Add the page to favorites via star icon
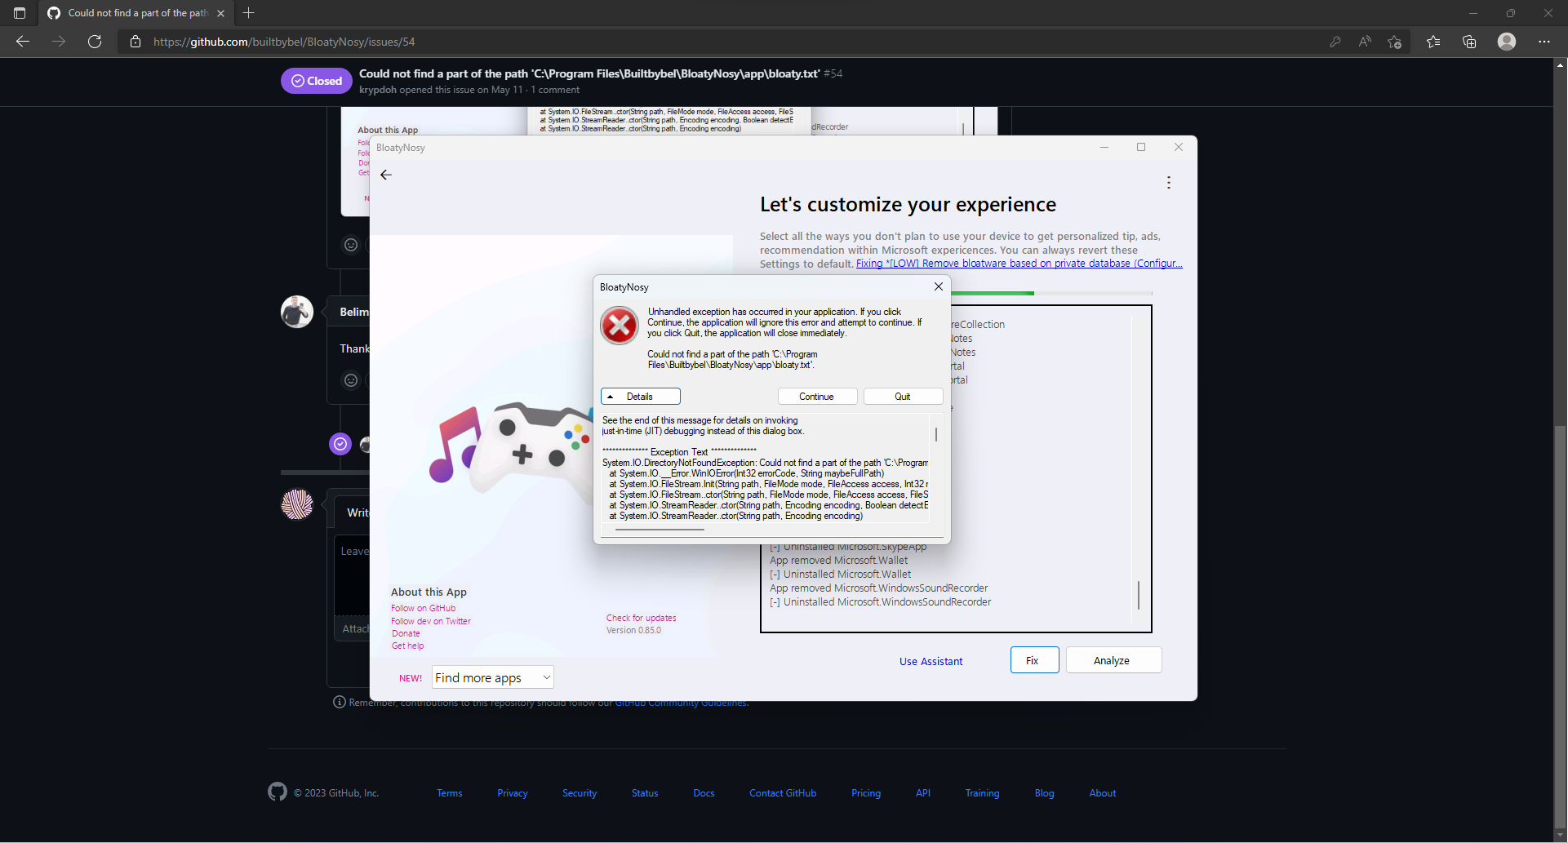 (1395, 42)
